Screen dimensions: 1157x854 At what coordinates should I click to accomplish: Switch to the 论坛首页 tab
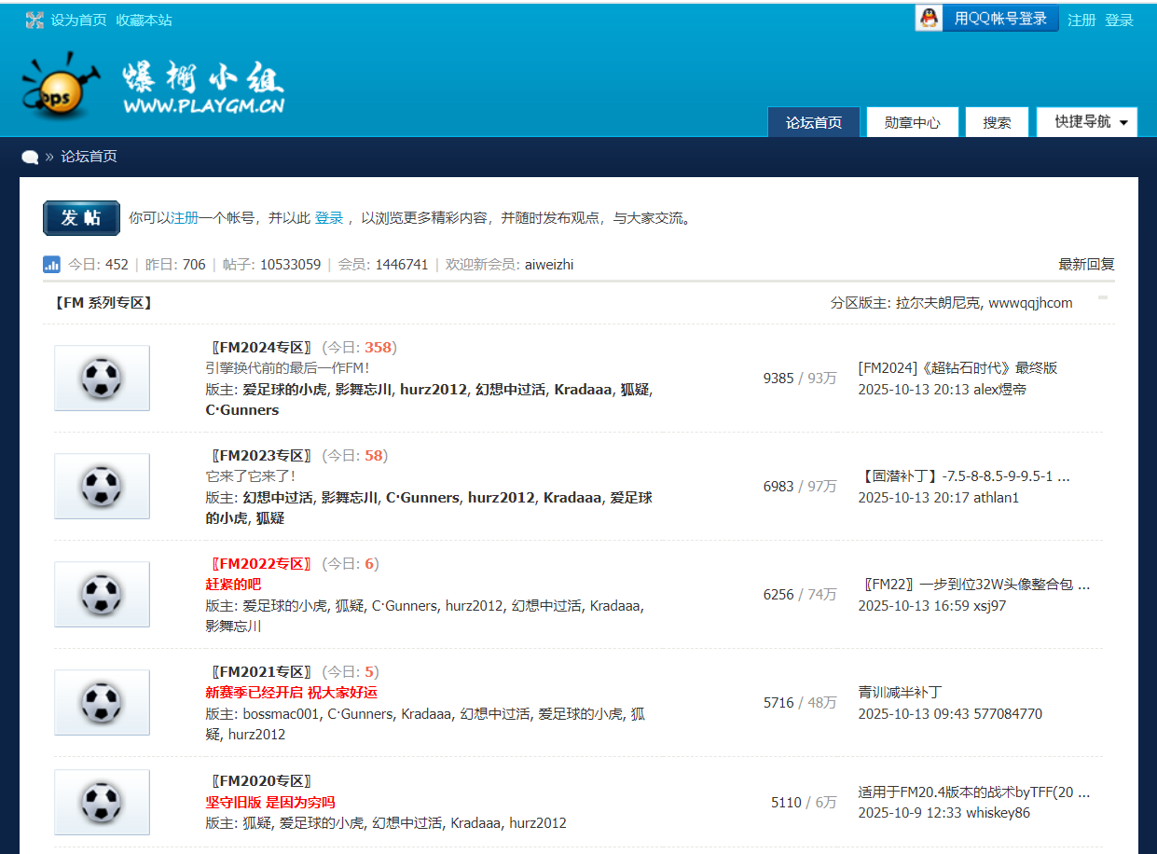click(812, 121)
